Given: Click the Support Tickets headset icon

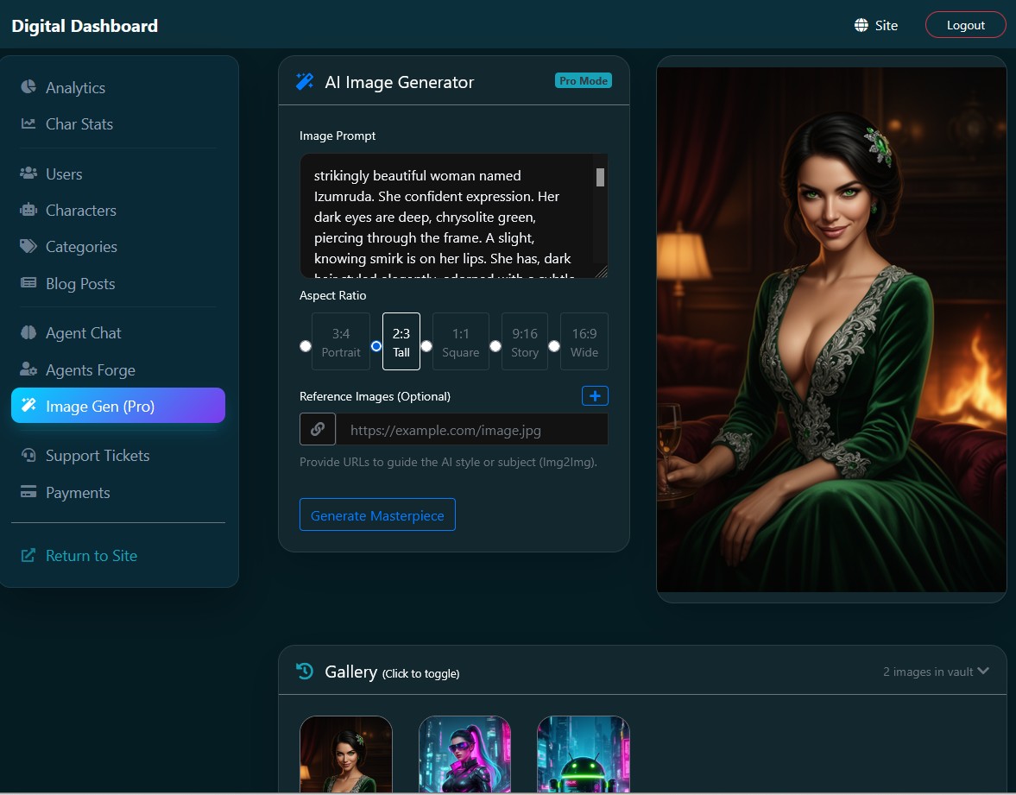Looking at the screenshot, I should pyautogui.click(x=28, y=455).
